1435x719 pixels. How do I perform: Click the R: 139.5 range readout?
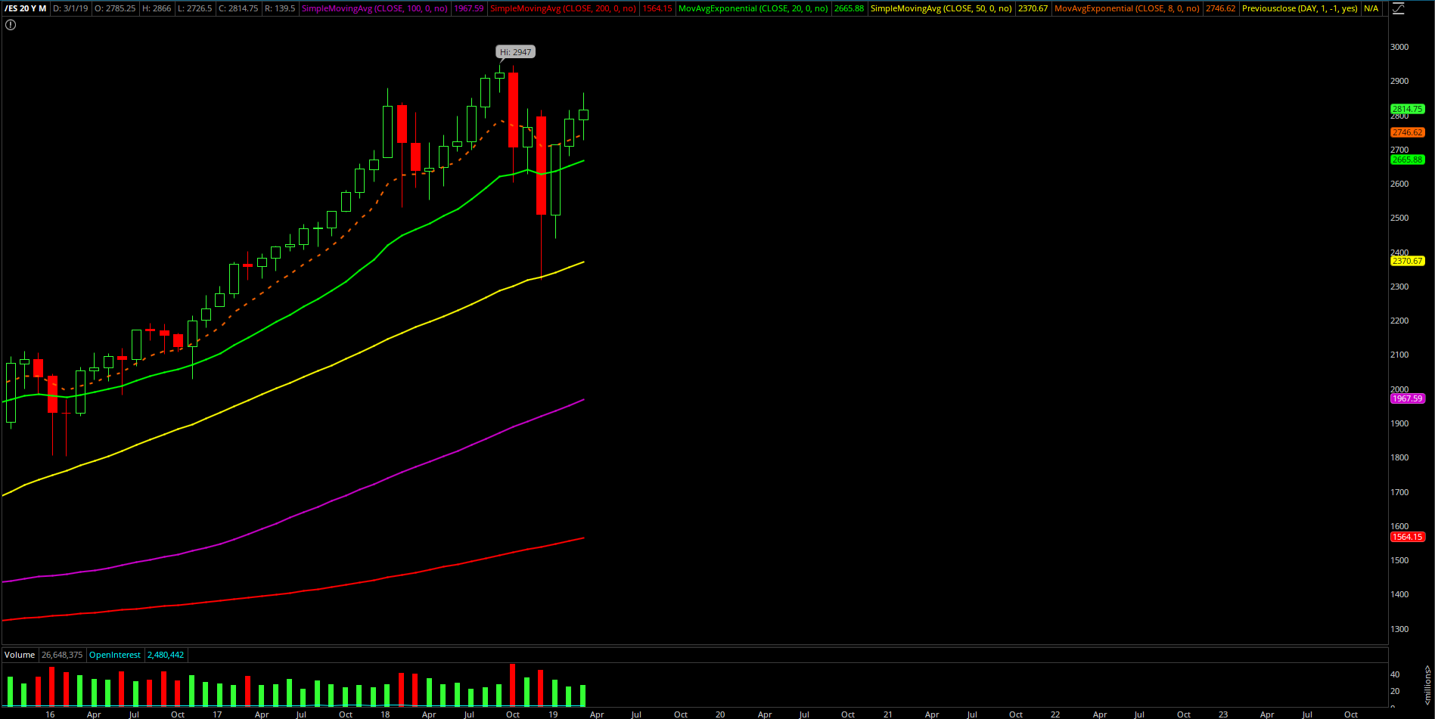pyautogui.click(x=280, y=8)
